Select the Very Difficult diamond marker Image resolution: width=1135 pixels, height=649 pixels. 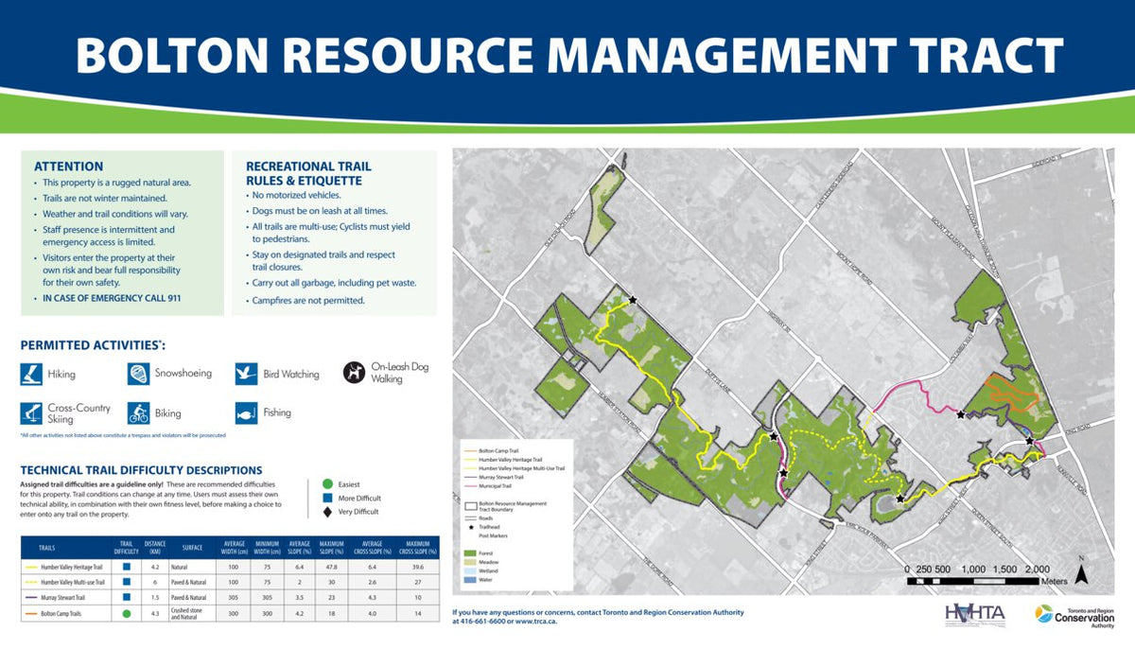(328, 512)
